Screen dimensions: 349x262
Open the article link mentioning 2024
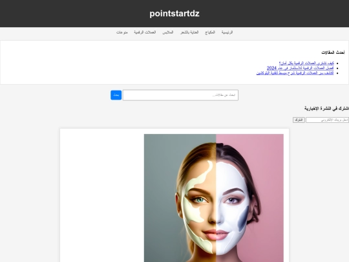(301, 68)
